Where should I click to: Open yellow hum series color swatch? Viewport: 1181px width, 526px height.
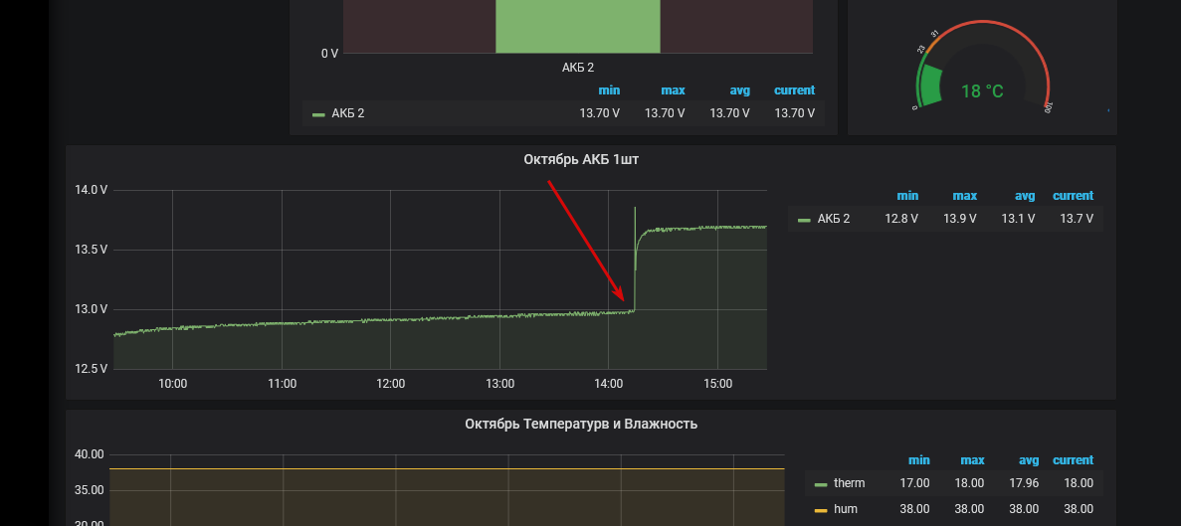[x=821, y=511]
